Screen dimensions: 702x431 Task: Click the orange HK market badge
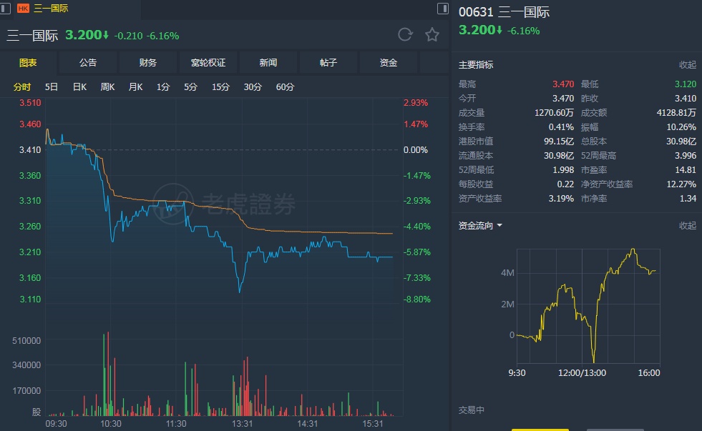coord(23,9)
